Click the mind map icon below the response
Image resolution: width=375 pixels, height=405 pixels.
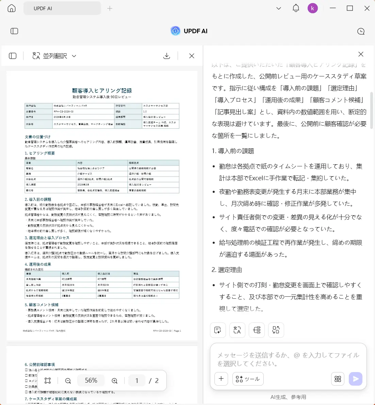257,330
